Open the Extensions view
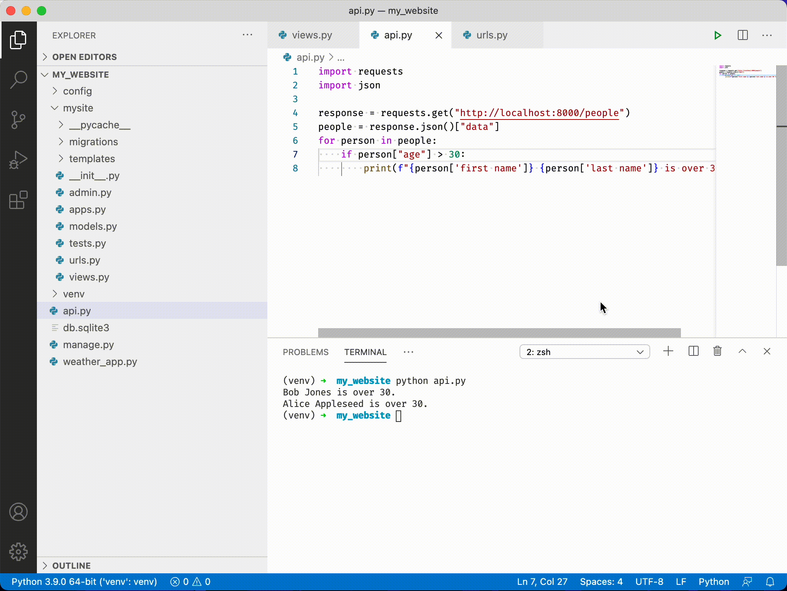 (18, 200)
